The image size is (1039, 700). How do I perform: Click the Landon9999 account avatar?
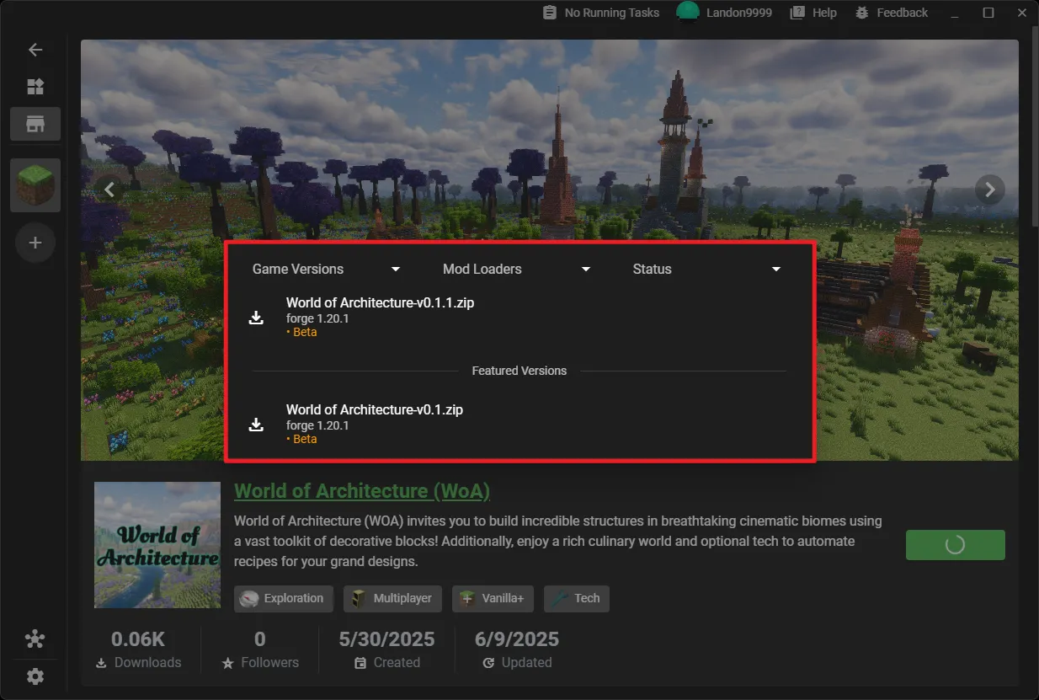(689, 12)
